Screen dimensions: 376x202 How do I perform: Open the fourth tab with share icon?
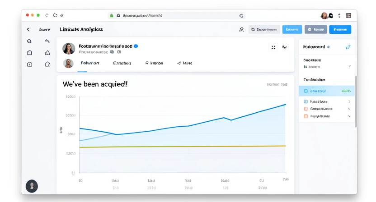(x=185, y=63)
